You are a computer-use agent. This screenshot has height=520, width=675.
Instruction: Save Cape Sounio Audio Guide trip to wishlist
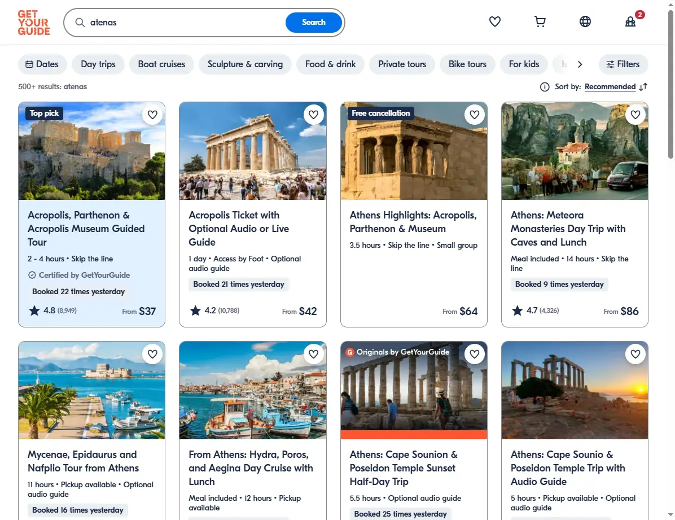[635, 354]
